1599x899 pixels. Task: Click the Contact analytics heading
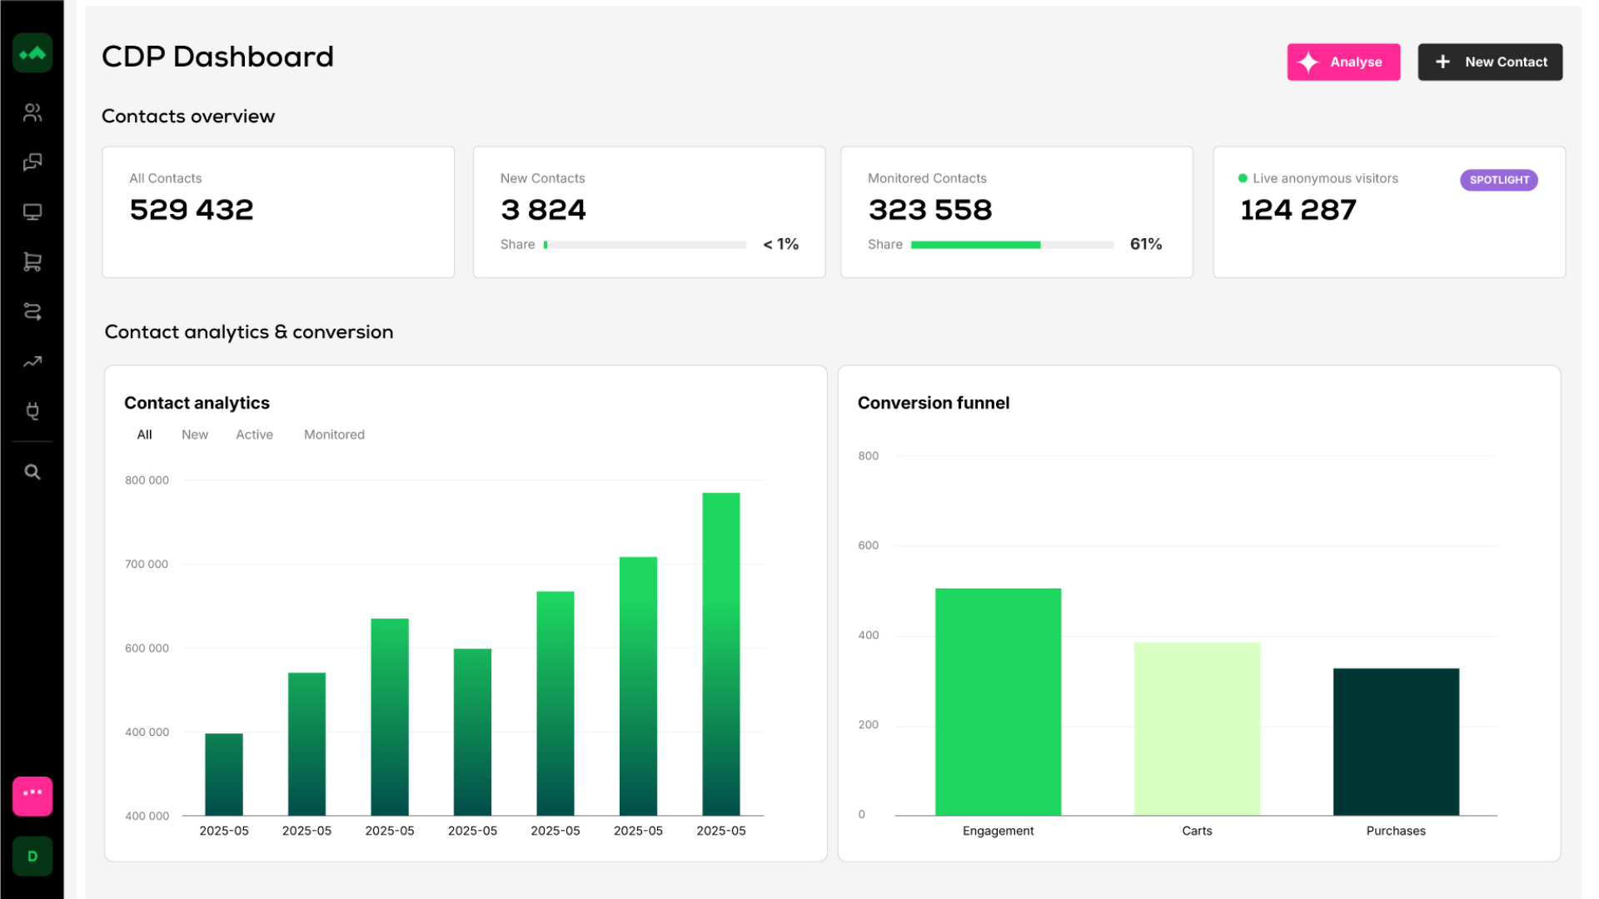(x=197, y=403)
